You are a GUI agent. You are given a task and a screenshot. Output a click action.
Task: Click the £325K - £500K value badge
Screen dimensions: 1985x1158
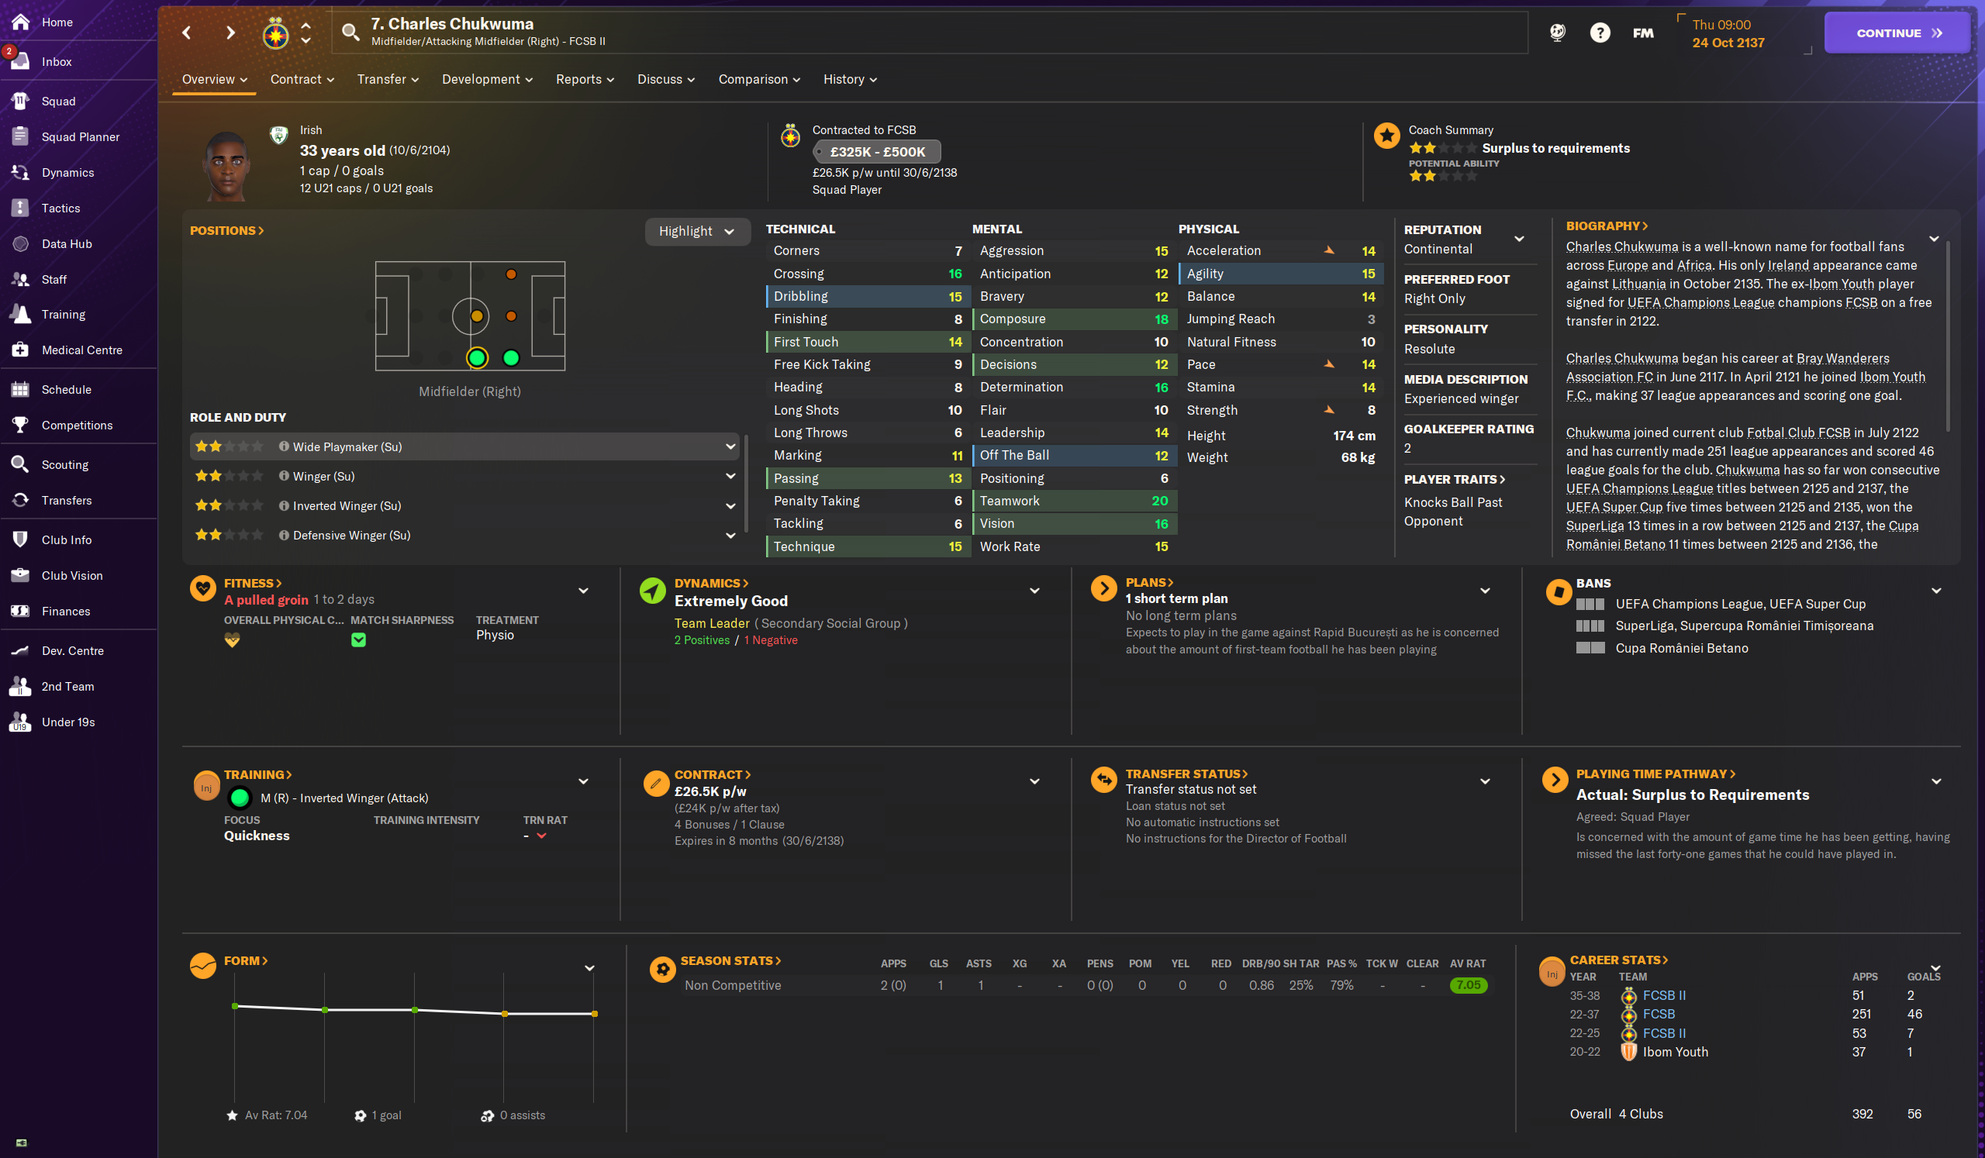point(877,152)
